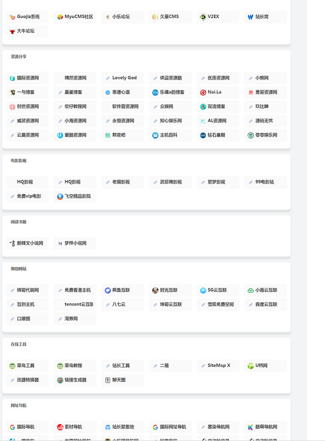Open 站长聚集地 blue icon
The width and height of the screenshot is (325, 441).
[x=108, y=427]
